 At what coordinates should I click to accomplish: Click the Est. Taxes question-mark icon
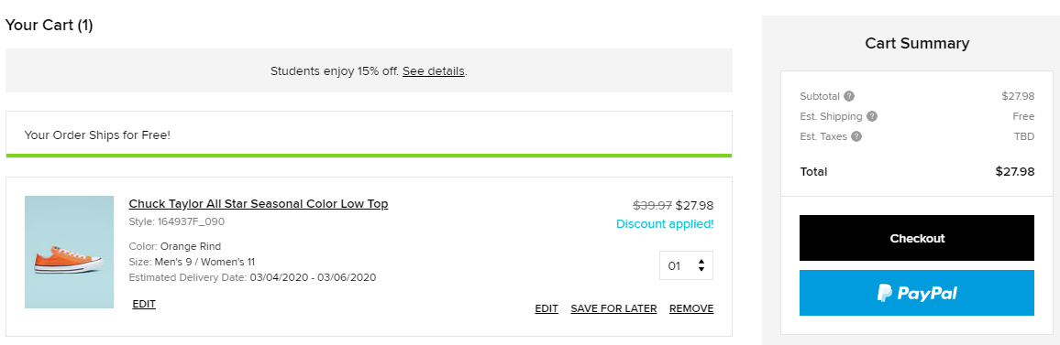point(856,136)
